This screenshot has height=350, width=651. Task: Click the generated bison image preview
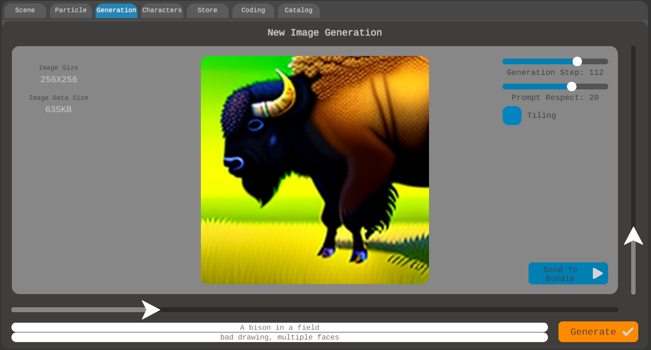(x=314, y=170)
